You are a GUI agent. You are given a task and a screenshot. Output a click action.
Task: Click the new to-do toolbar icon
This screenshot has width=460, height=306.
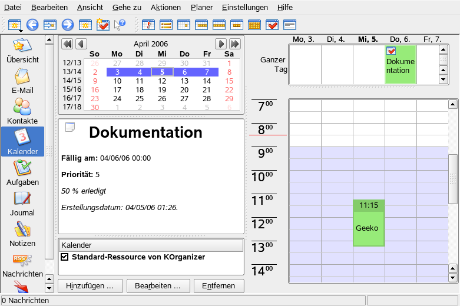click(x=102, y=25)
